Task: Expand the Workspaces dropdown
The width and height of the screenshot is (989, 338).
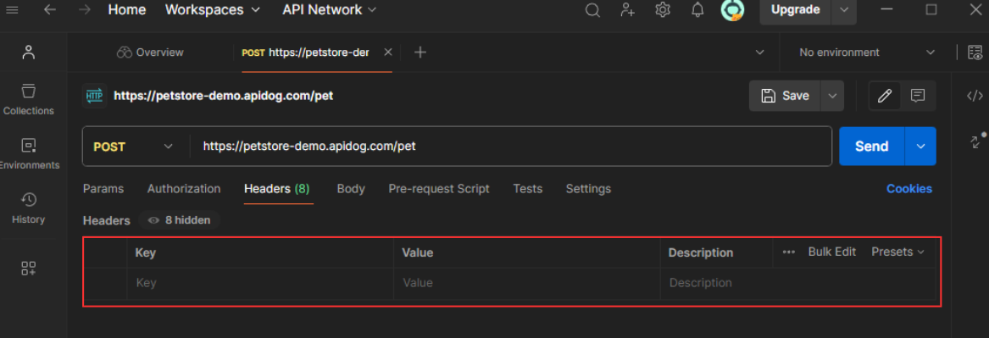Action: coord(213,10)
